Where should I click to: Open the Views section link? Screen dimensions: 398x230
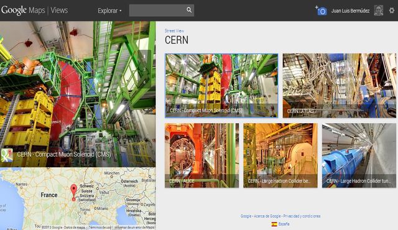tap(59, 10)
